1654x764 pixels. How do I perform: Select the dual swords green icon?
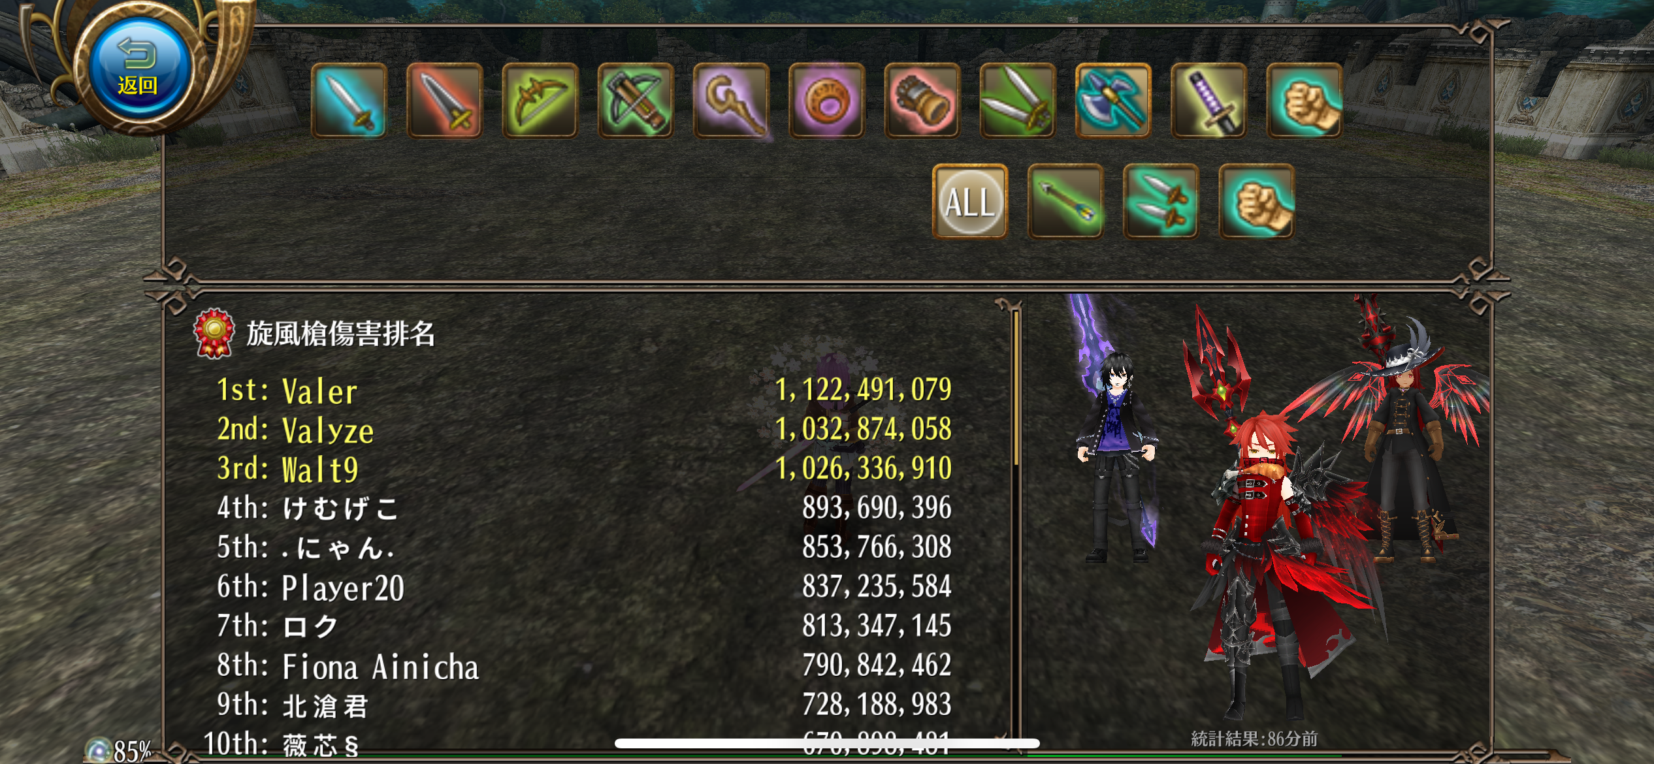[1018, 101]
